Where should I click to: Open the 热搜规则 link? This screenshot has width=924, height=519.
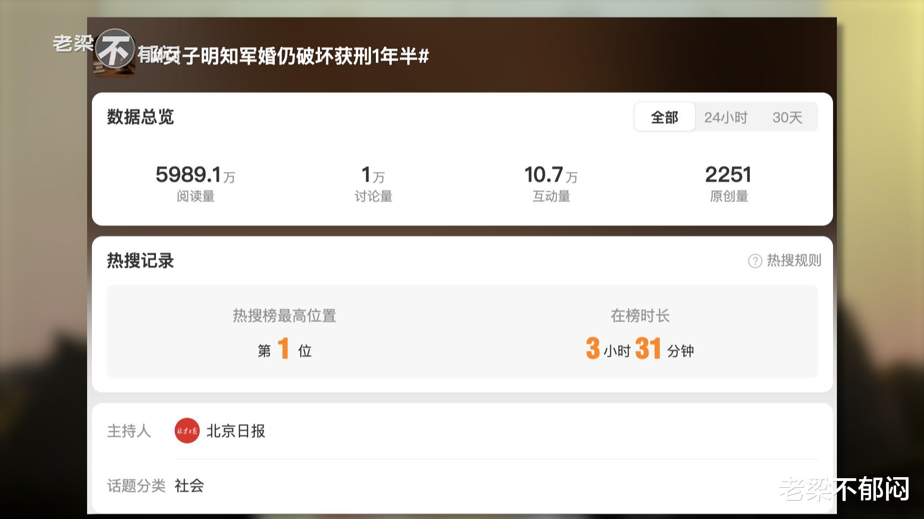(x=794, y=260)
